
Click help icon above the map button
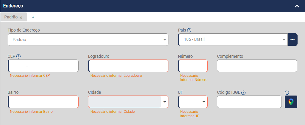287,93
